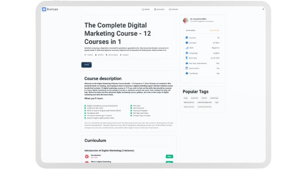Open the Contact menu item
Viewport: 305px width, 171px height.
(173, 9)
